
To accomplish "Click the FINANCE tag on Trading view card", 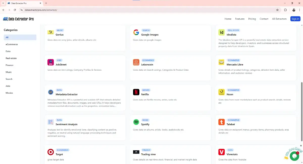I will 146,150.
